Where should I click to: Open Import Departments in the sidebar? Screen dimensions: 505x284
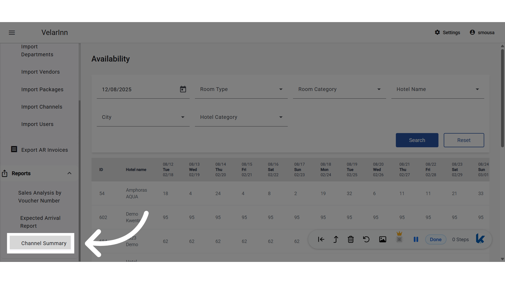pyautogui.click(x=37, y=50)
